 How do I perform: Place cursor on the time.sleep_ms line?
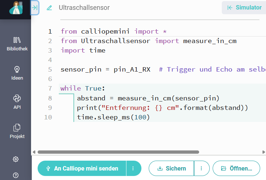113,117
